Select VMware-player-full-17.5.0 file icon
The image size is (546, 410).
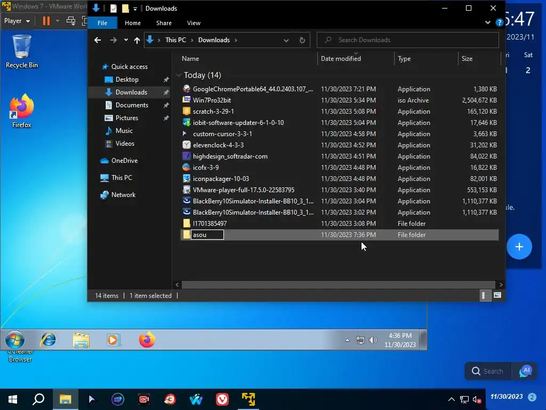(x=187, y=190)
